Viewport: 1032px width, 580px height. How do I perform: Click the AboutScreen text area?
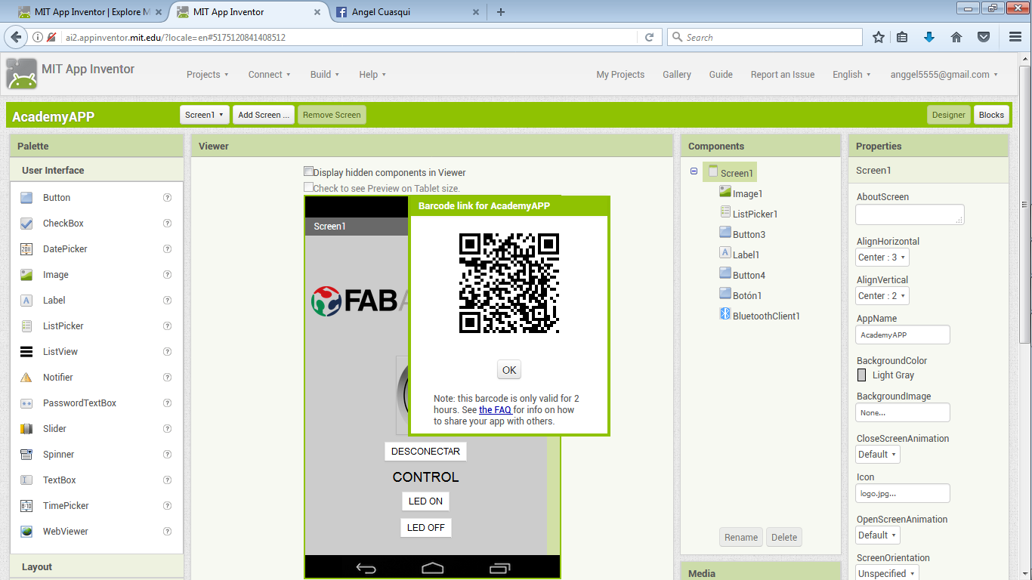[910, 214]
